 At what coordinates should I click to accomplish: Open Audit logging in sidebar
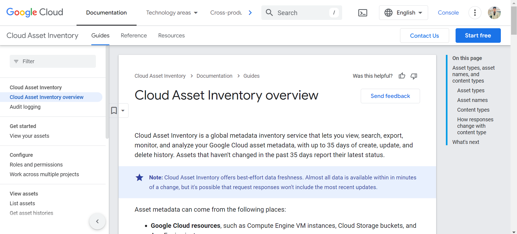point(25,107)
